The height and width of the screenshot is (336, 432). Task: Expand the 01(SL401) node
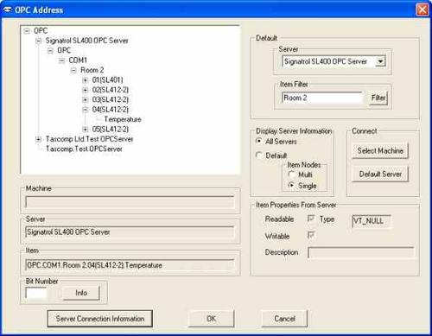(x=86, y=80)
